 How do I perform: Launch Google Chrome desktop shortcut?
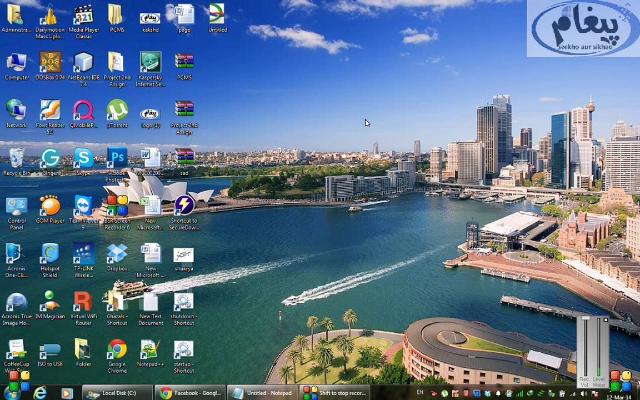pyautogui.click(x=117, y=356)
